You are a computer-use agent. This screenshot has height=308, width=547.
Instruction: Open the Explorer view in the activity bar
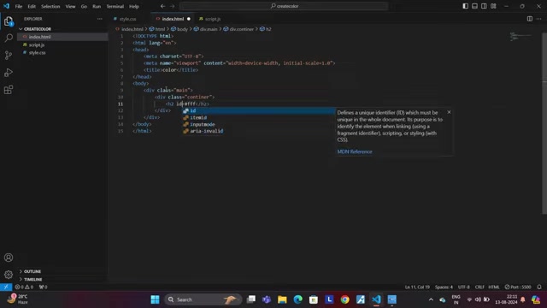point(9,21)
